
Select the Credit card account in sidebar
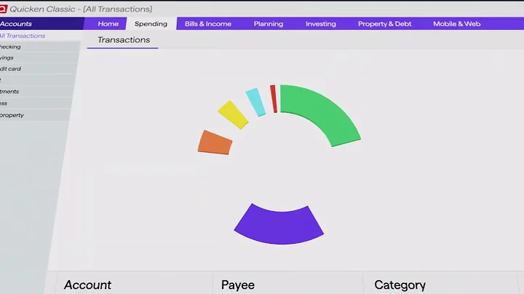38,69
